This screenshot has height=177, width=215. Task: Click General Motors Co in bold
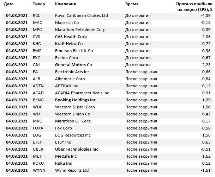[73, 65]
